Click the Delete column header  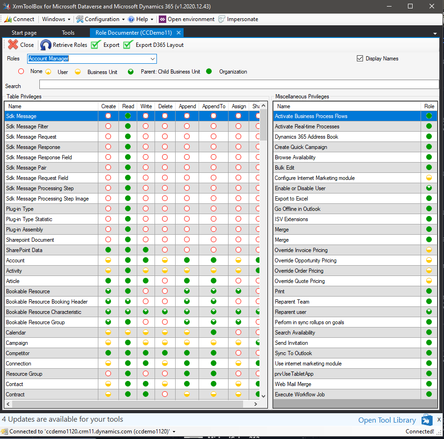pyautogui.click(x=165, y=106)
